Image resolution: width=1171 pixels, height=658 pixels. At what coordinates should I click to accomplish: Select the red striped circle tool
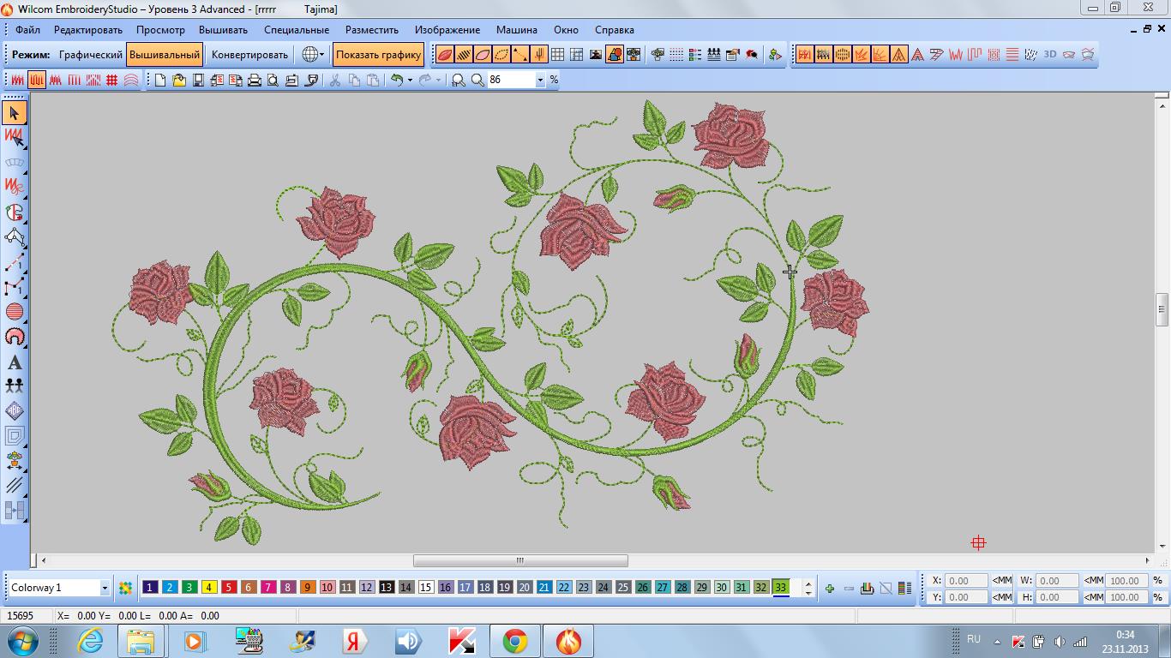[x=15, y=312]
